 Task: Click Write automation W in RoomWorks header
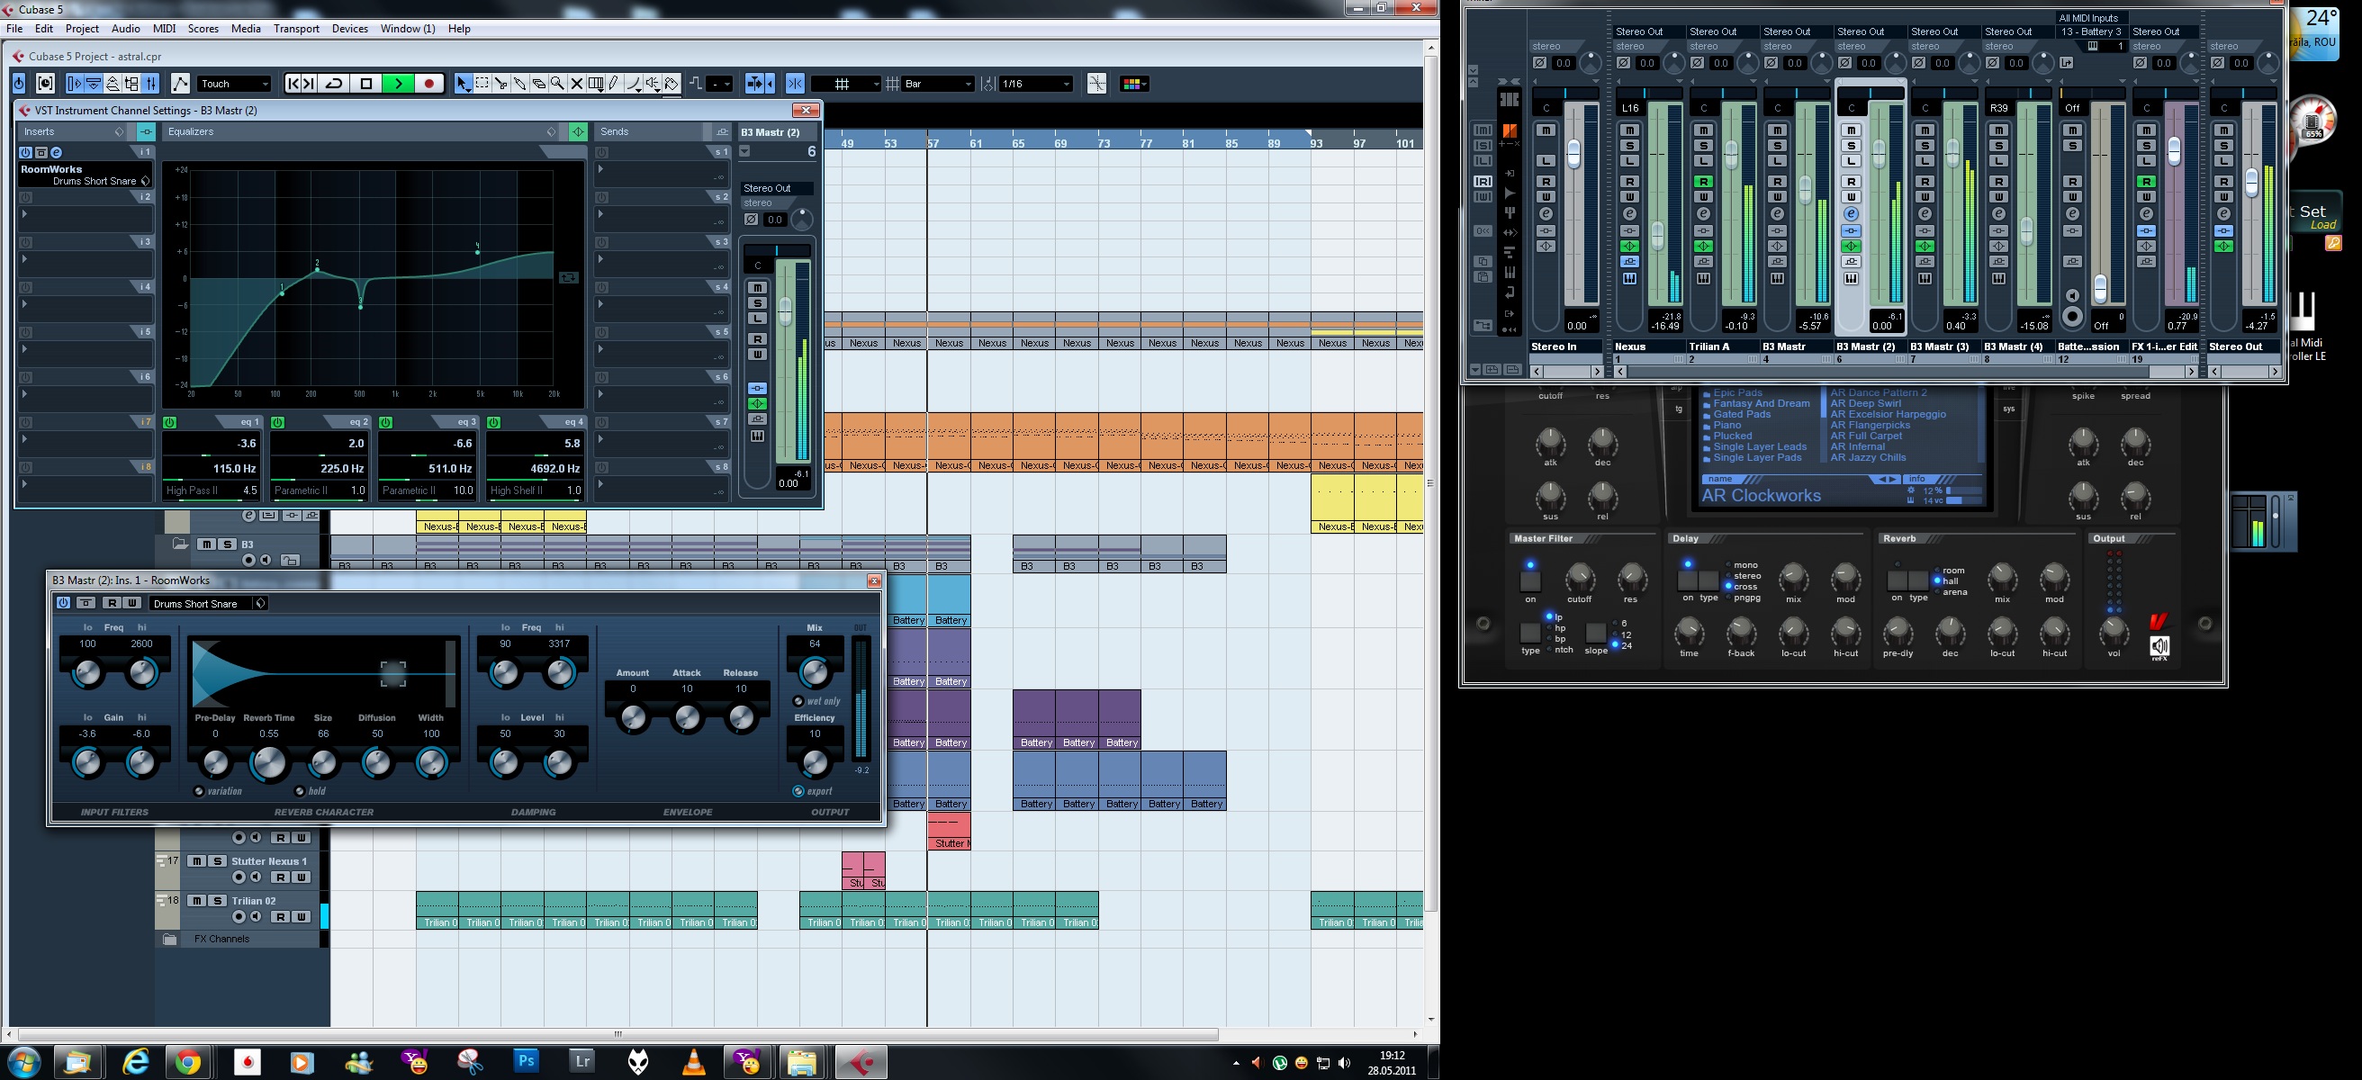click(x=132, y=602)
